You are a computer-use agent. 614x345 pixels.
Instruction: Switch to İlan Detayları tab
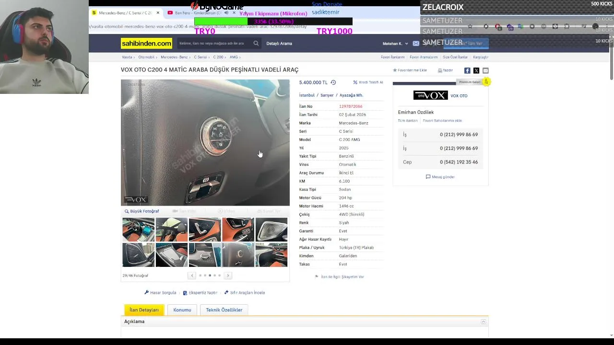tap(144, 310)
